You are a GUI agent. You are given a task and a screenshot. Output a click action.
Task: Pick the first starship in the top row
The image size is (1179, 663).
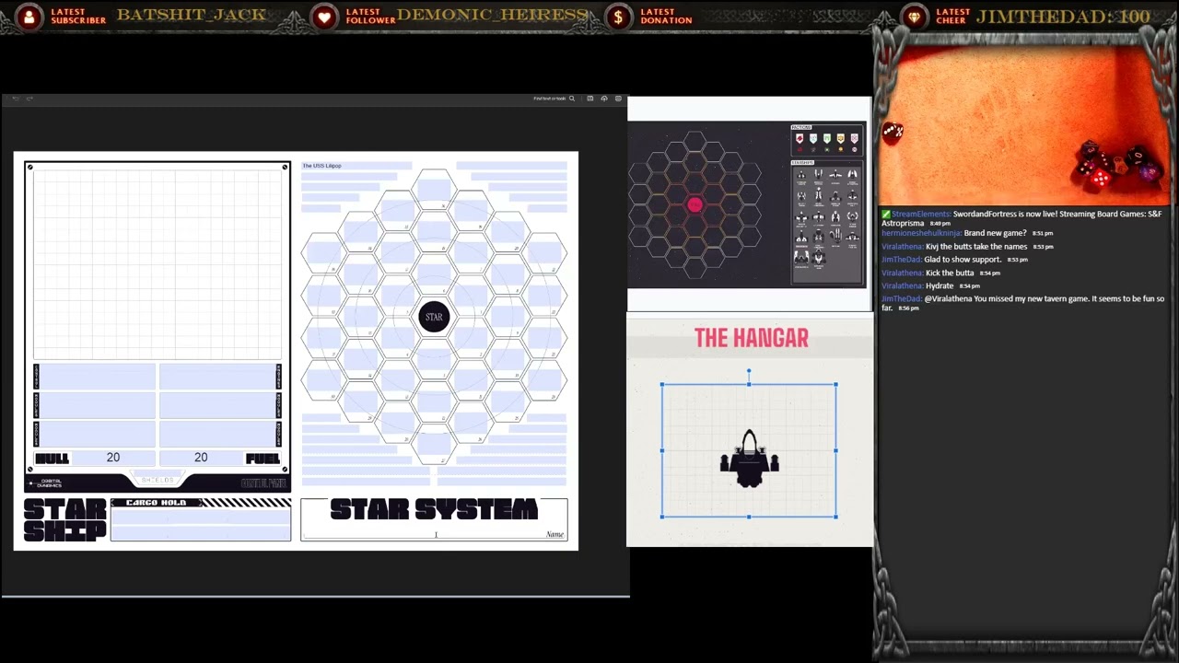pyautogui.click(x=801, y=174)
